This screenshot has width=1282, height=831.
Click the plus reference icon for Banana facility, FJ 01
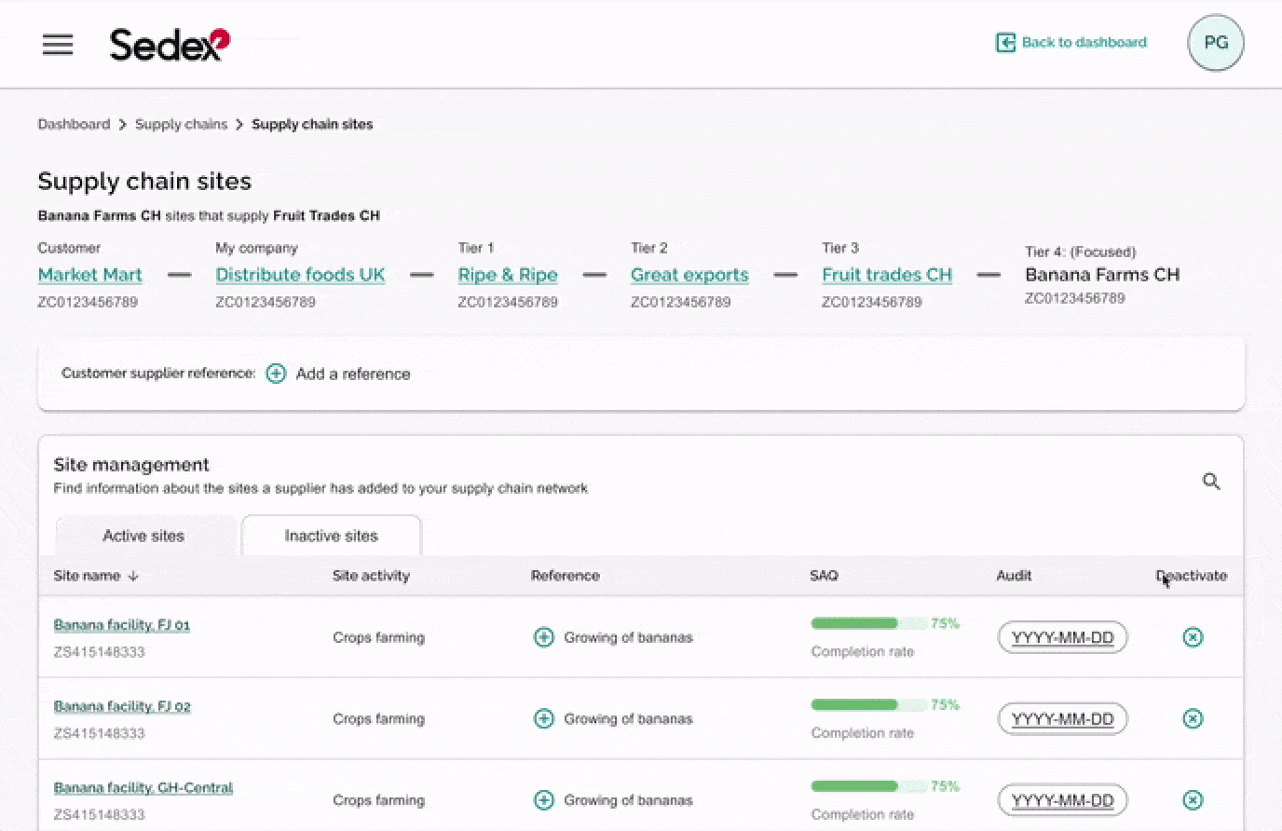[544, 637]
